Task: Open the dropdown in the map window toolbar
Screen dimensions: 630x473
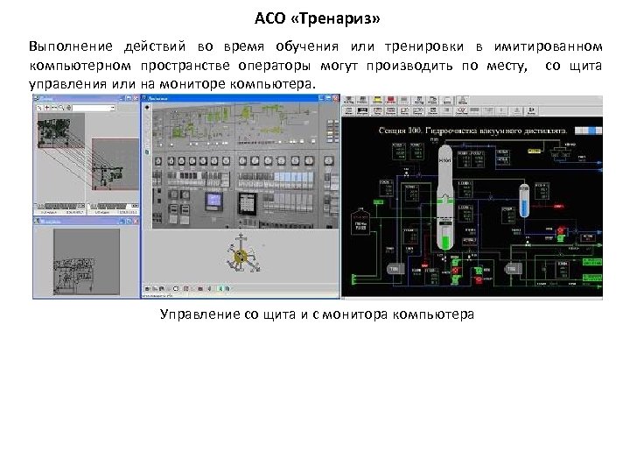Action: (94, 108)
